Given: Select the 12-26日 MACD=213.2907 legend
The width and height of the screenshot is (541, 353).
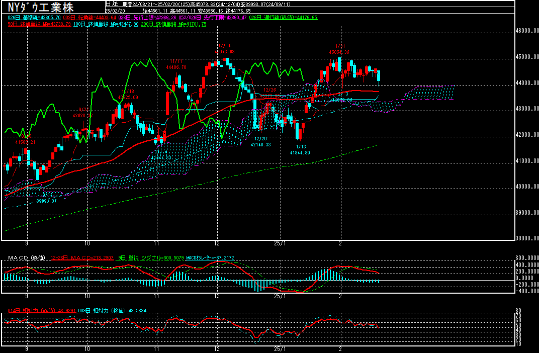Looking at the screenshot, I should (82, 258).
